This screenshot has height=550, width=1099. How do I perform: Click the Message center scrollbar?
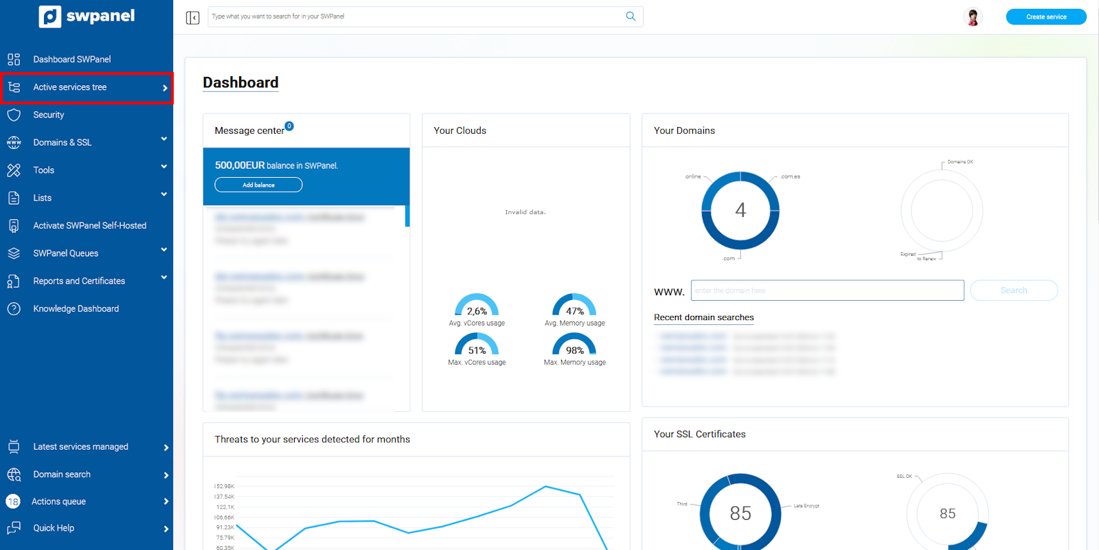click(407, 216)
